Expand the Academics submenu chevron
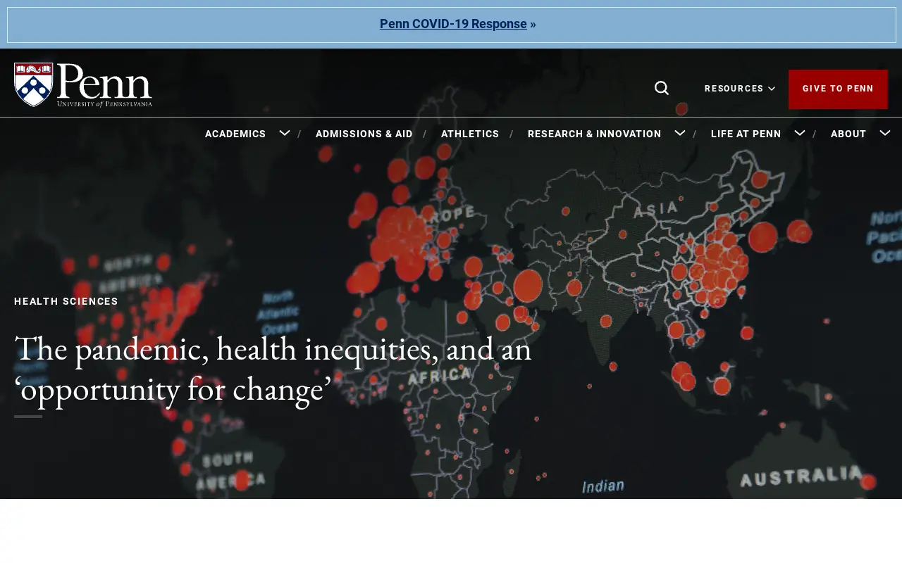Screen dimensions: 902x563 [285, 133]
